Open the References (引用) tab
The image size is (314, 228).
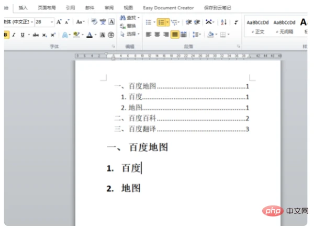point(71,8)
